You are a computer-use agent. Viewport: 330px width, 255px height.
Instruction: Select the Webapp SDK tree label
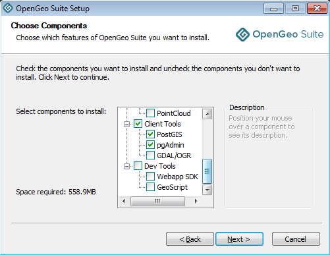[x=177, y=177]
